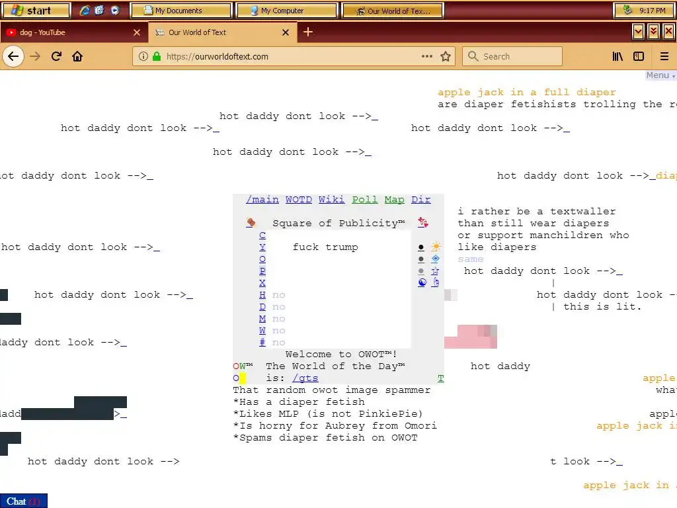Click the H letter link
The image size is (677, 508).
click(262, 294)
